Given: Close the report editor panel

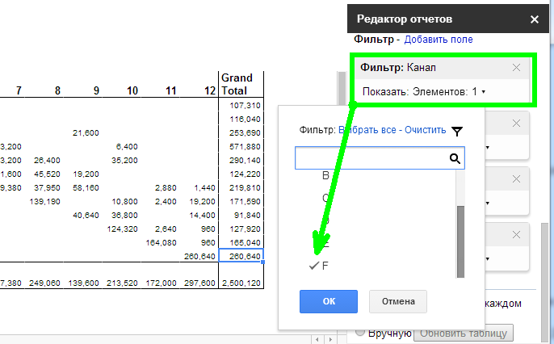Looking at the screenshot, I should (534, 19).
